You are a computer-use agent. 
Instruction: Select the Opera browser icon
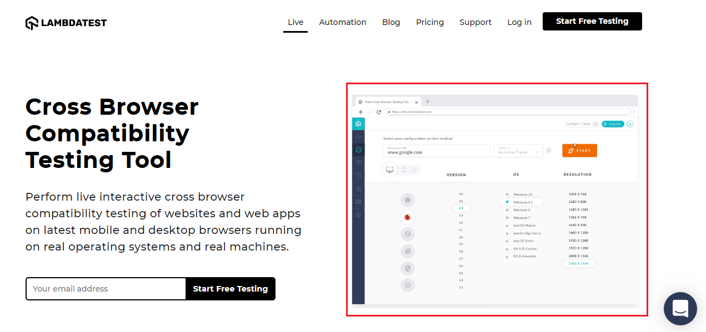pos(408,234)
